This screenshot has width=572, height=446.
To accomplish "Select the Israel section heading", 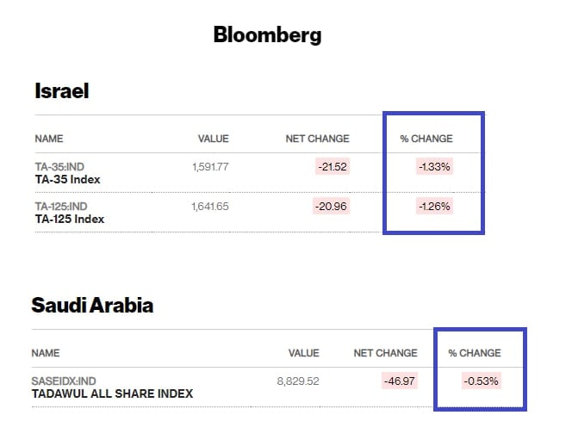I will point(62,91).
